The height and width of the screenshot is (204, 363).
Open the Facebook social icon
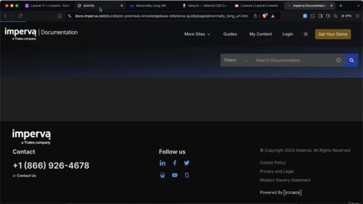click(175, 163)
